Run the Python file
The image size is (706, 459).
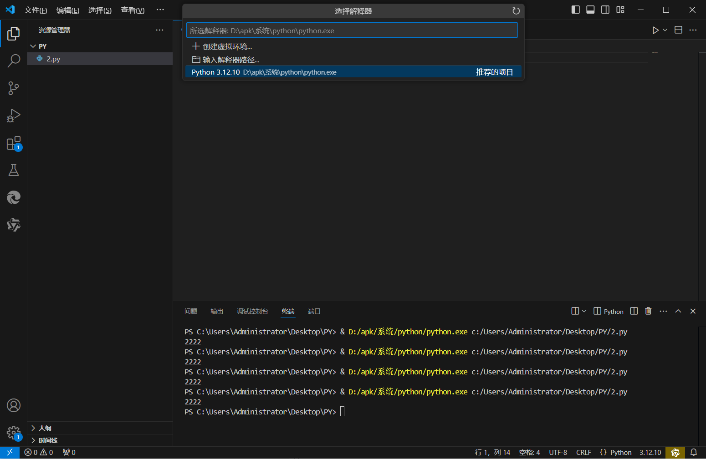pyautogui.click(x=655, y=30)
